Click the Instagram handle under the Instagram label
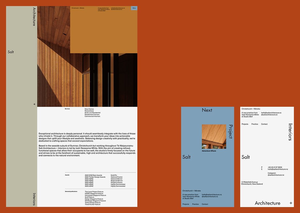300x213 pixels. click(x=276, y=175)
